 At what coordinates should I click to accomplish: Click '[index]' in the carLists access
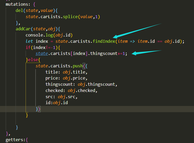79,54
